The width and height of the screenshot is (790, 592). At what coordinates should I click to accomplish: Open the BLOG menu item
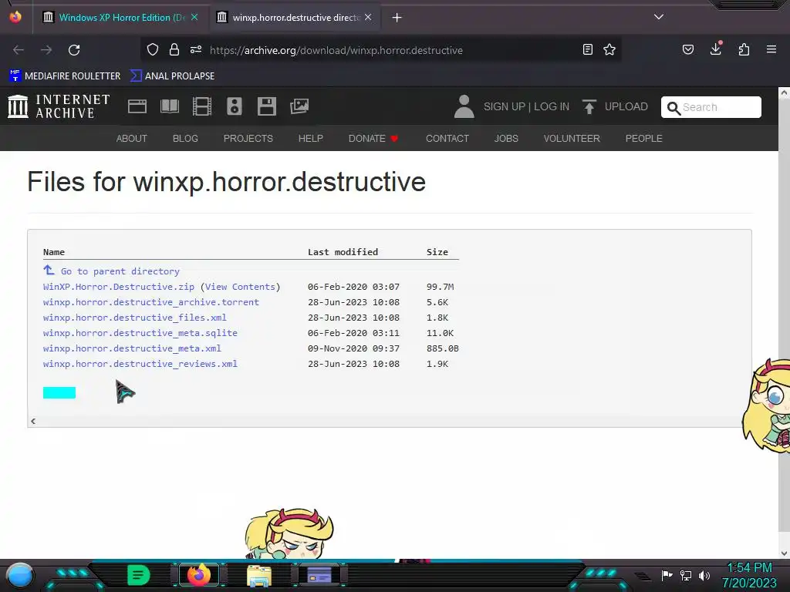tap(185, 139)
